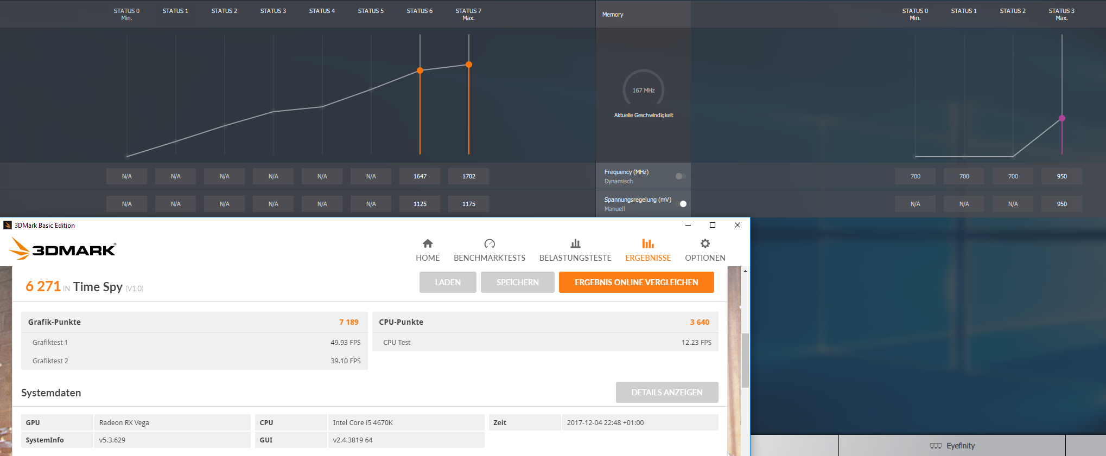Click GPU Status 0 frequency N/A field
This screenshot has height=456, width=1106.
[x=127, y=176]
